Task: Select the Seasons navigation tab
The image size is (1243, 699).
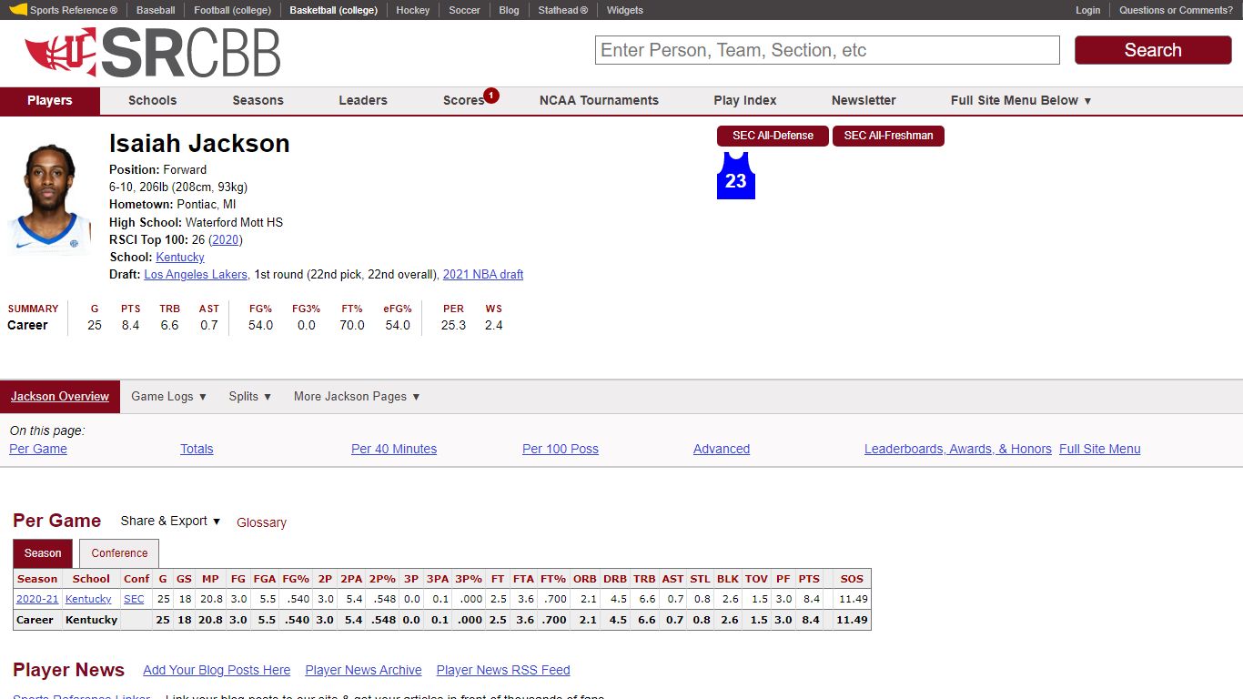Action: (x=258, y=100)
